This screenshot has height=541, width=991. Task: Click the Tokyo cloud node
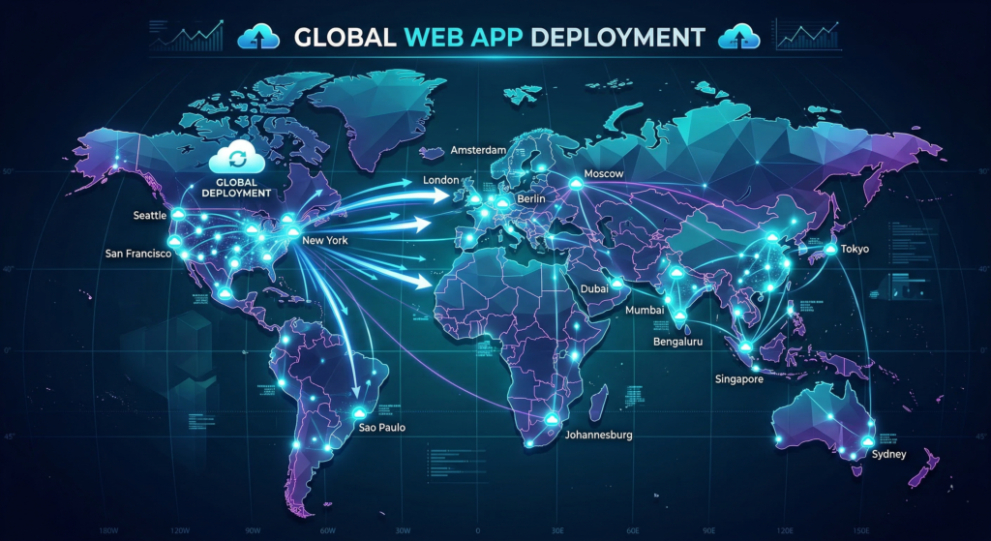point(829,250)
